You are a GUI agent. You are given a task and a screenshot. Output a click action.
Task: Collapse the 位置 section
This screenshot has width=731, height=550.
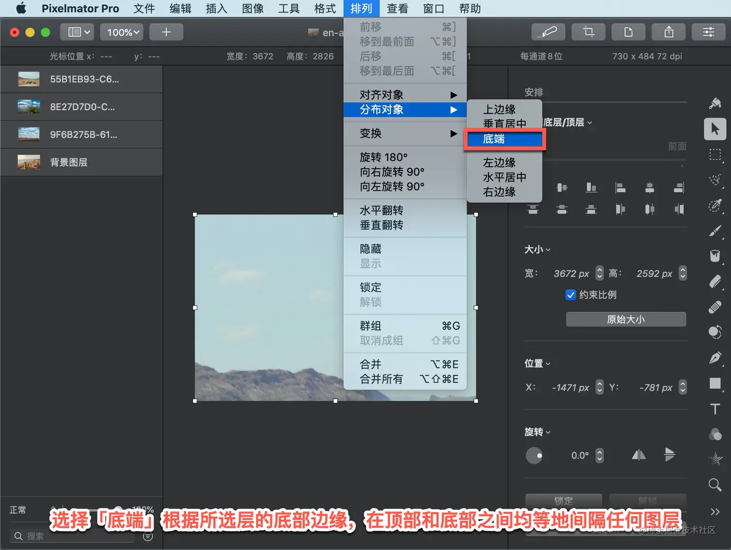(x=538, y=363)
